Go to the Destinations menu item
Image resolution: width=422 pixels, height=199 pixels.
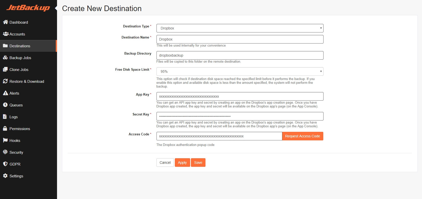[28, 46]
